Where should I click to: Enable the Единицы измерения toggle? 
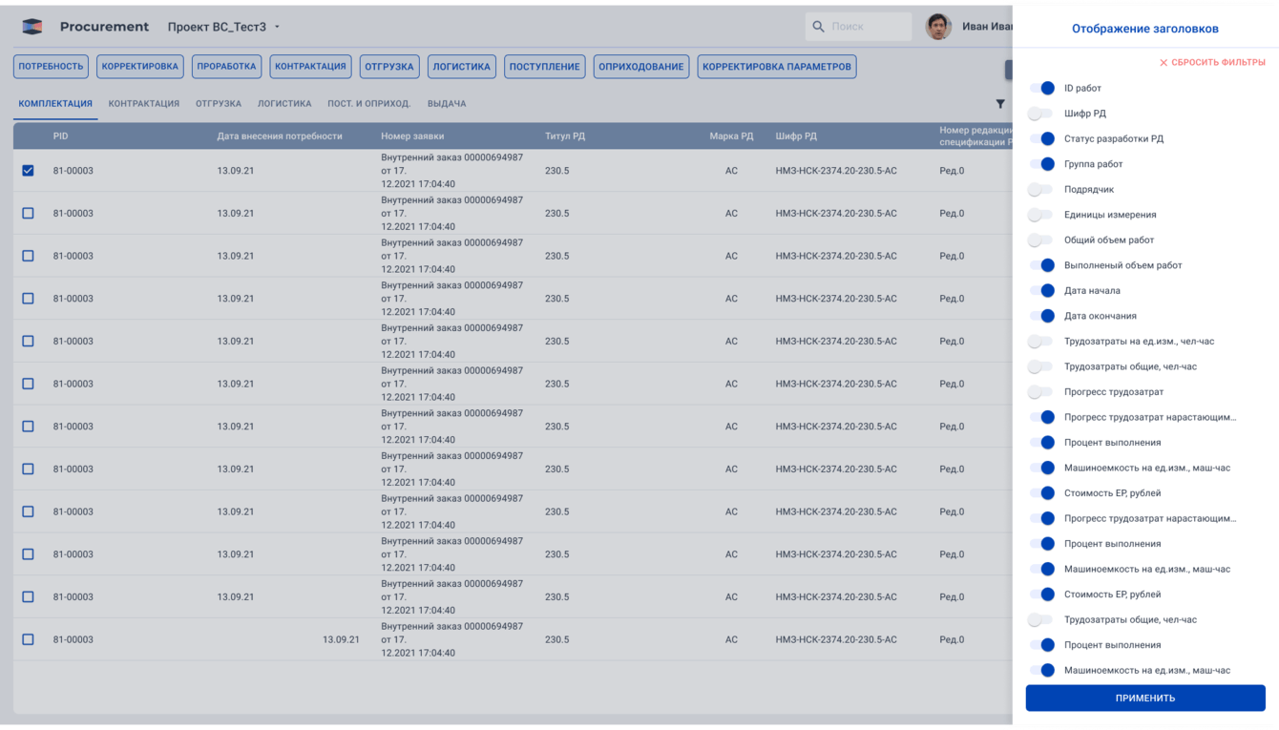pos(1041,215)
